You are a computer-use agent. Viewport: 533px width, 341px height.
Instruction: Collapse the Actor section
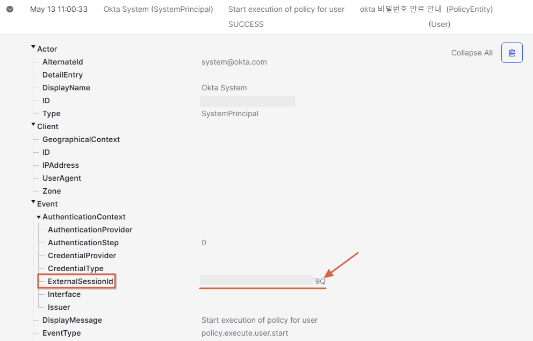click(33, 48)
